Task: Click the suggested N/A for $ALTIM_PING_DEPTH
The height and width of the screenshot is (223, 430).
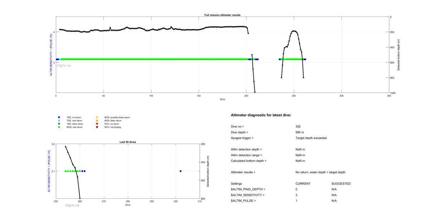Action: pos(334,189)
